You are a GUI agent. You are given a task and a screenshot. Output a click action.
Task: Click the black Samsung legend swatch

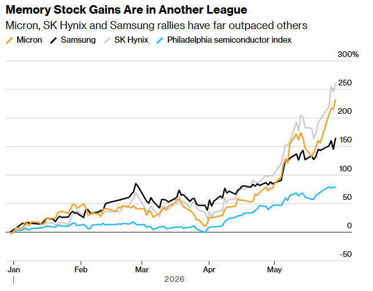(54, 40)
